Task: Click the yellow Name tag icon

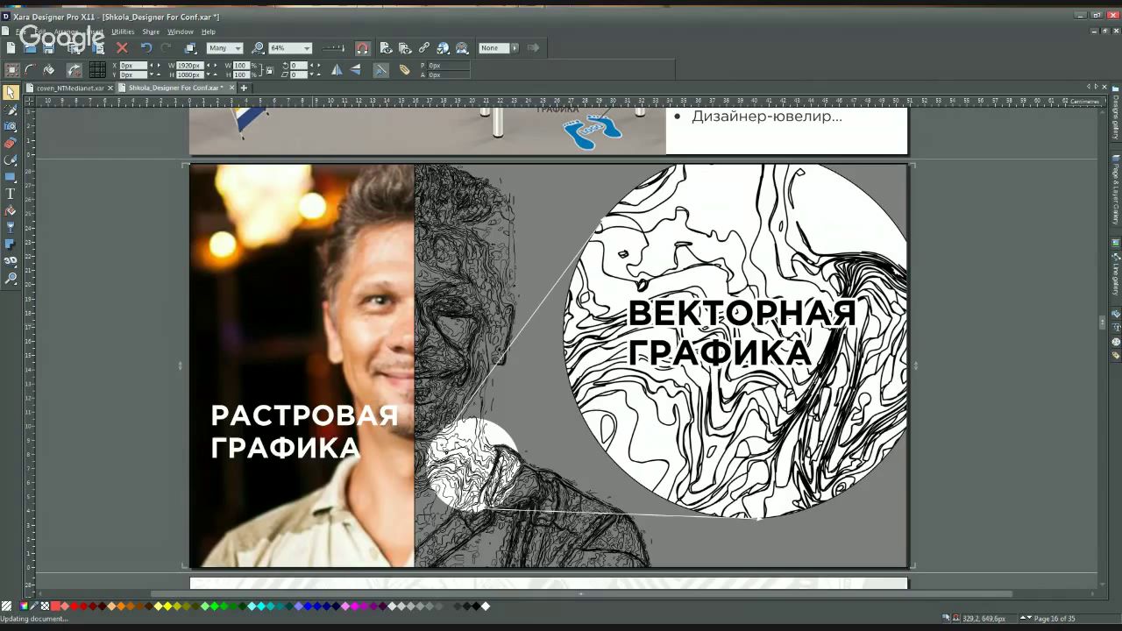Action: coord(404,70)
